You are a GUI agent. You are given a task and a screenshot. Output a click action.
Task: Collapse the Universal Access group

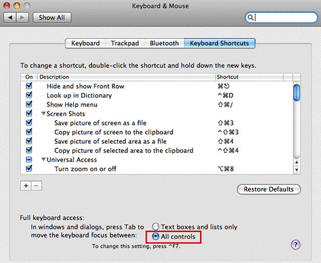[44, 159]
